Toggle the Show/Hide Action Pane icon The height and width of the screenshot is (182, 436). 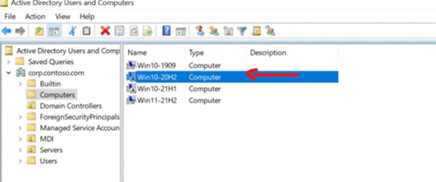pos(181,31)
